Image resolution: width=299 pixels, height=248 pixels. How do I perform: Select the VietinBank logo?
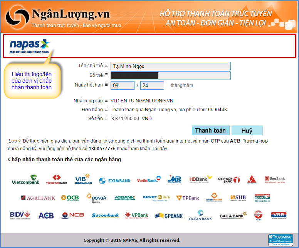149,180
